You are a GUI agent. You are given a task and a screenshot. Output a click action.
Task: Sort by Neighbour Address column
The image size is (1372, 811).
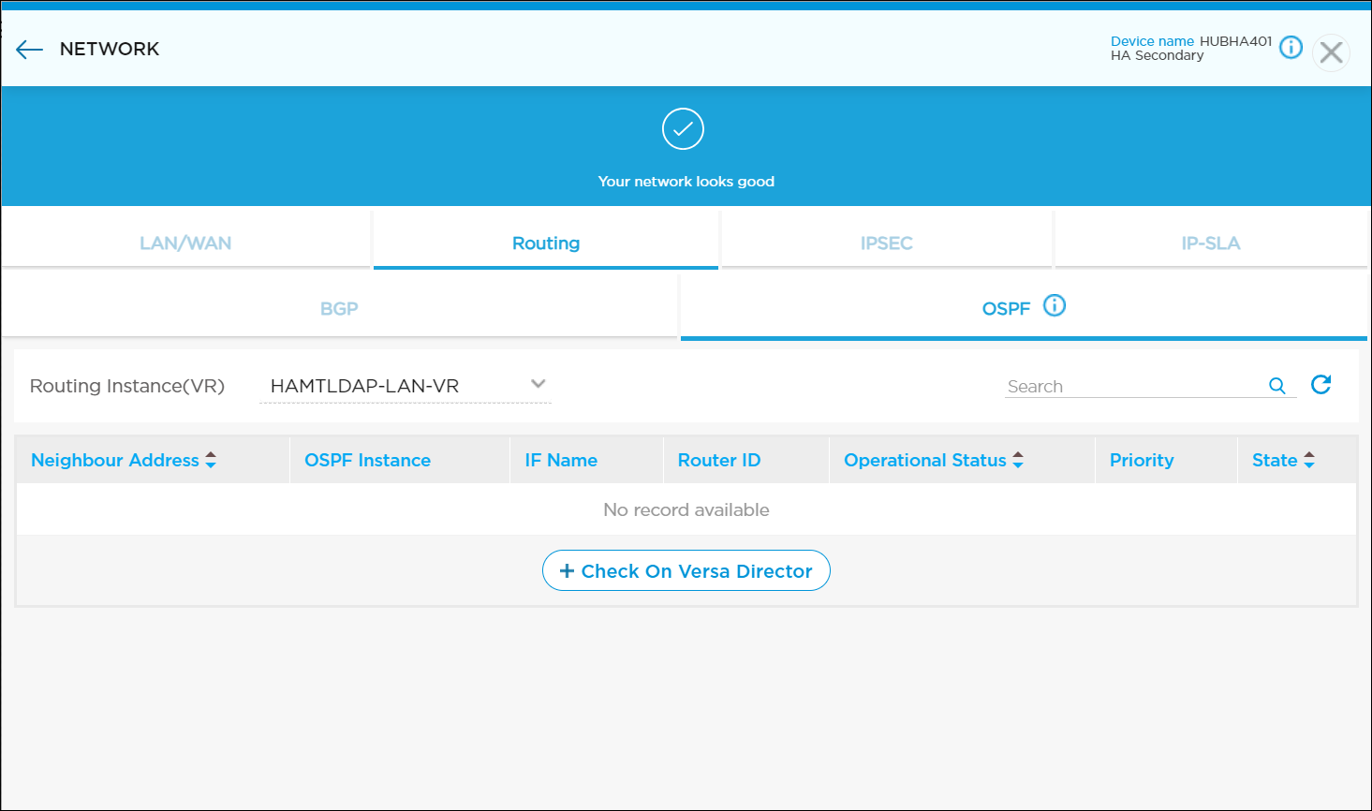(211, 460)
